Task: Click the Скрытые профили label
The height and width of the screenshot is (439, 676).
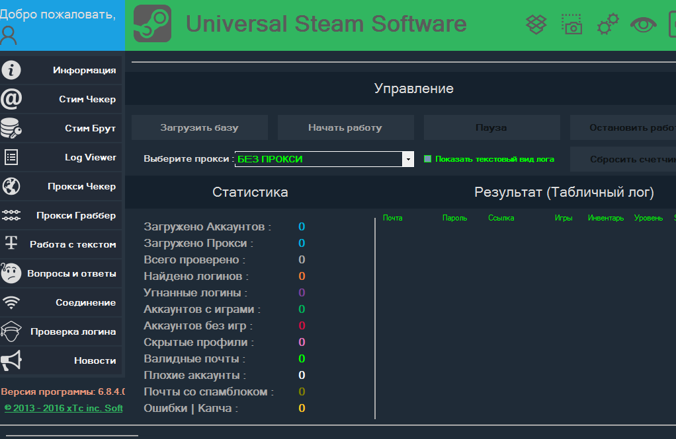Action: point(198,342)
